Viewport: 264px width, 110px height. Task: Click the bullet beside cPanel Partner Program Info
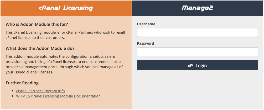click(x=12, y=91)
